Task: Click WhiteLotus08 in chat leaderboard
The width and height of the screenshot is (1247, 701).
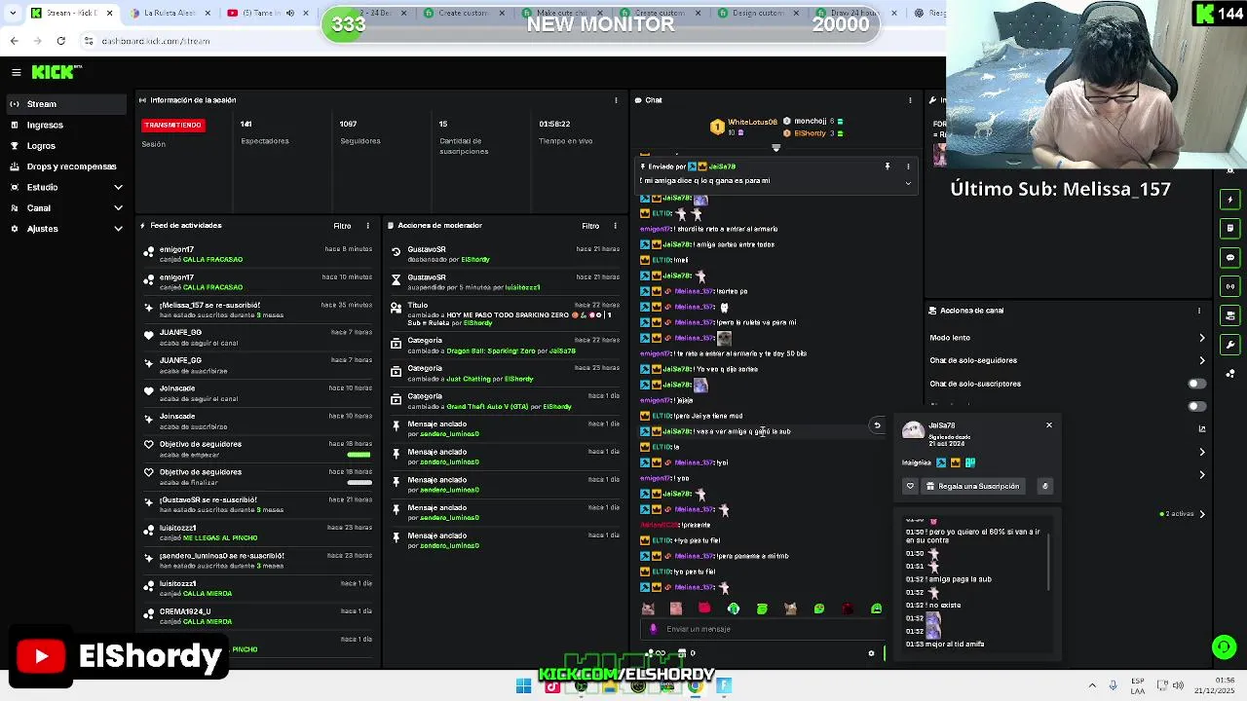Action: pyautogui.click(x=753, y=123)
